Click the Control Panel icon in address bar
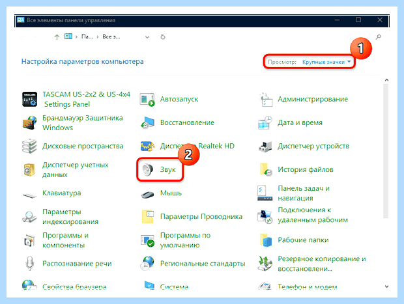This screenshot has height=304, width=404. click(x=68, y=36)
